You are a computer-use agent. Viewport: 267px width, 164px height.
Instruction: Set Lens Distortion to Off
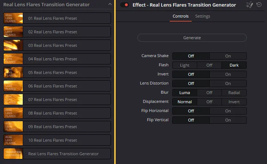[191, 83]
